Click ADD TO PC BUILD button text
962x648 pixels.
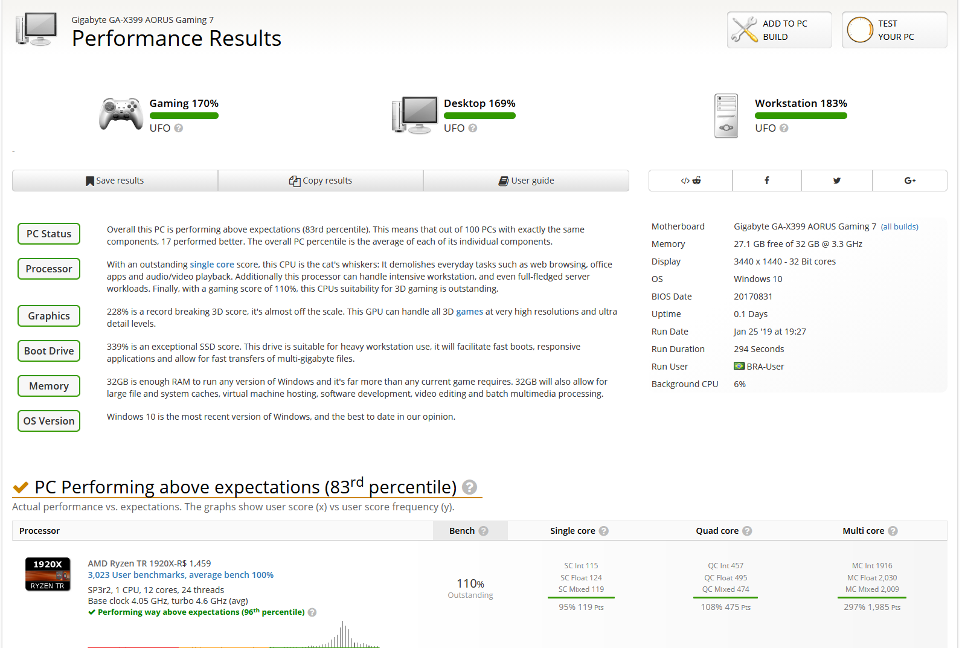784,30
